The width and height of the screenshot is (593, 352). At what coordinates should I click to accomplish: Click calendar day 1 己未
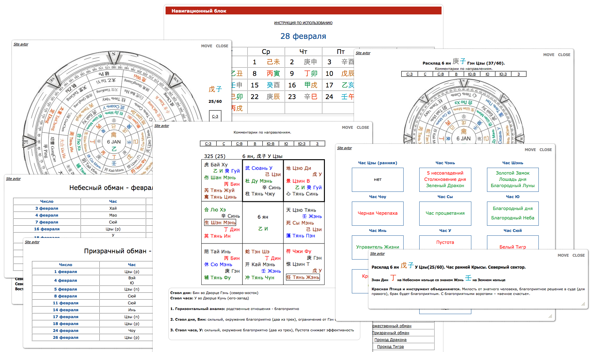[x=266, y=62]
